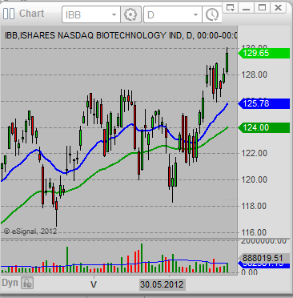Select the green 124.00 moving average marker
Viewport: 293px width, 298px height.
[263, 127]
